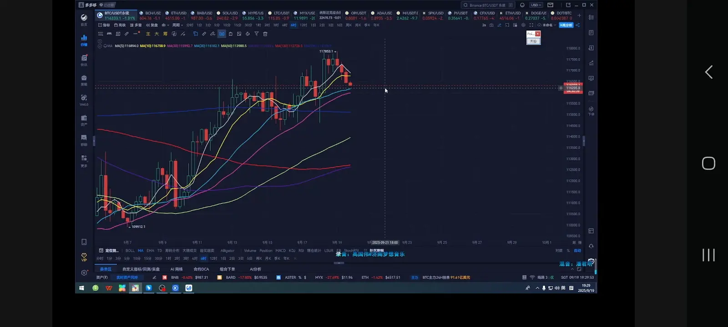This screenshot has height=327, width=728.
Task: Open the USD currency dropdown
Action: pos(536,5)
